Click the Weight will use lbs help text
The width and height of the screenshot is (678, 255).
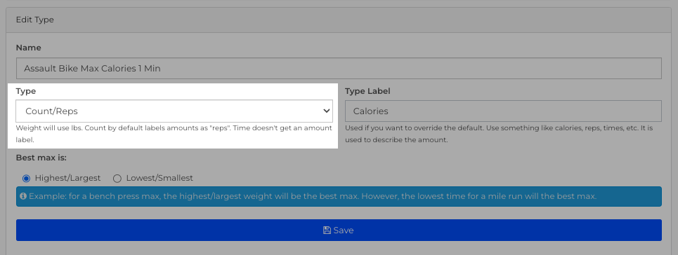pyautogui.click(x=174, y=134)
